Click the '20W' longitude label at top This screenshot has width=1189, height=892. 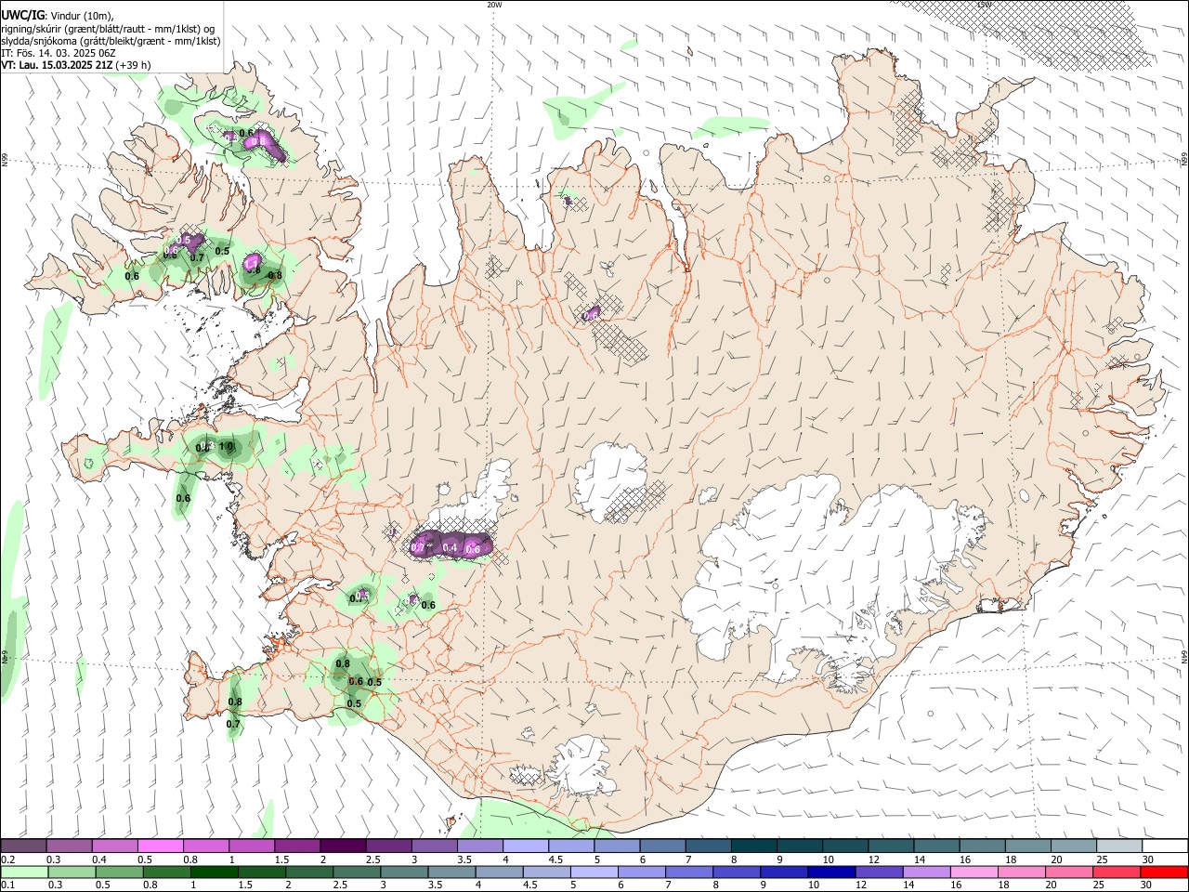pyautogui.click(x=494, y=5)
